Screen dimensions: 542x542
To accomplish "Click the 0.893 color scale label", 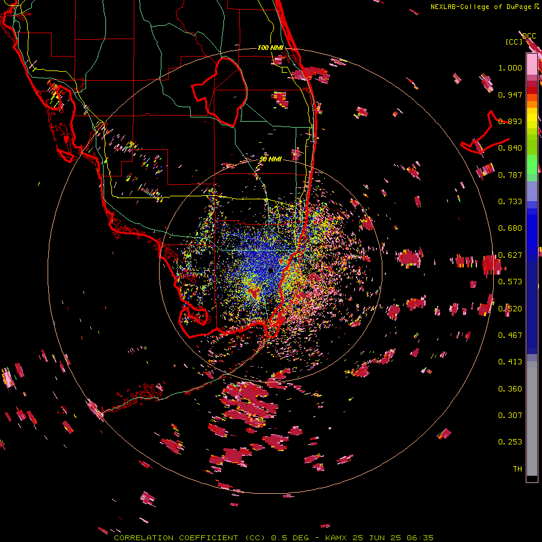I will pyautogui.click(x=510, y=121).
